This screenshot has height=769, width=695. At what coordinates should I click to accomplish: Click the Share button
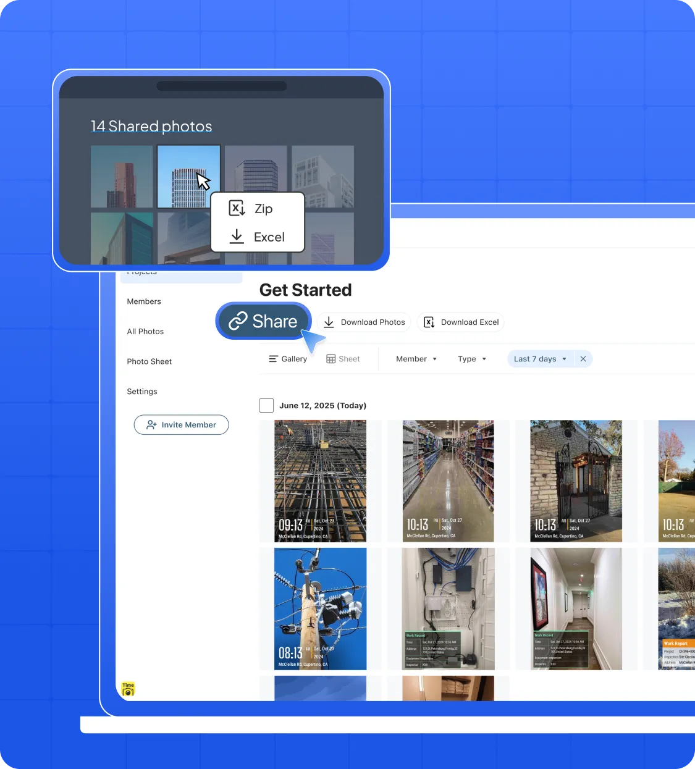(264, 321)
